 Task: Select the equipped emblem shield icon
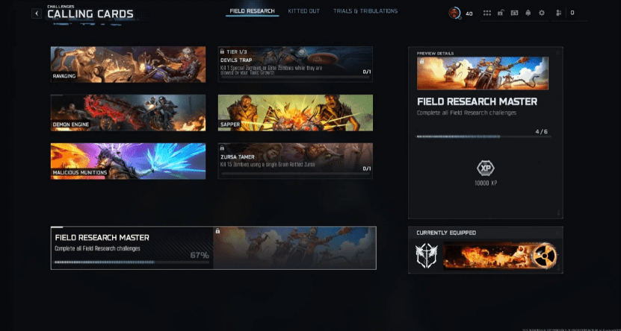(427, 256)
